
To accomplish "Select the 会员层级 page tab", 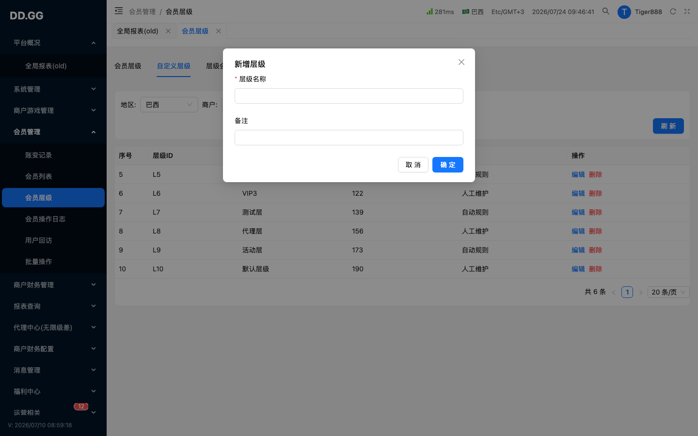I will coord(195,31).
